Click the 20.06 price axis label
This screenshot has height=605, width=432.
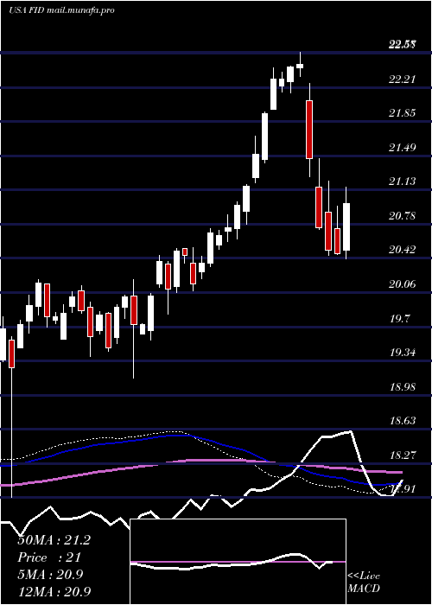point(402,284)
